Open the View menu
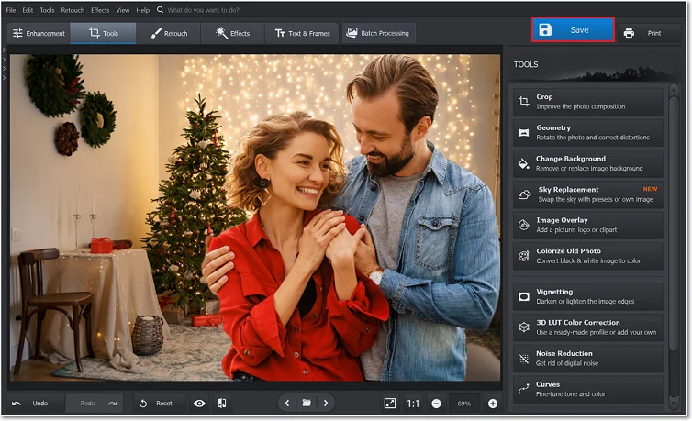This screenshot has width=692, height=421. pyautogui.click(x=123, y=10)
